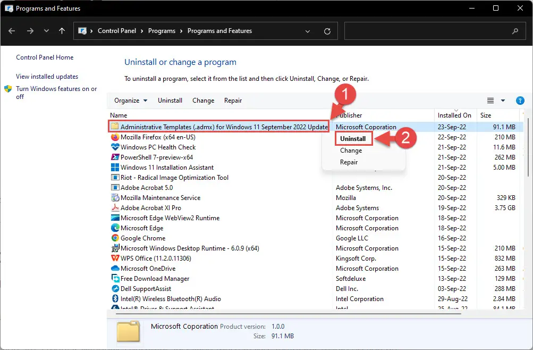Click Adobe Systems, Inc. publisher cell

coord(363,188)
